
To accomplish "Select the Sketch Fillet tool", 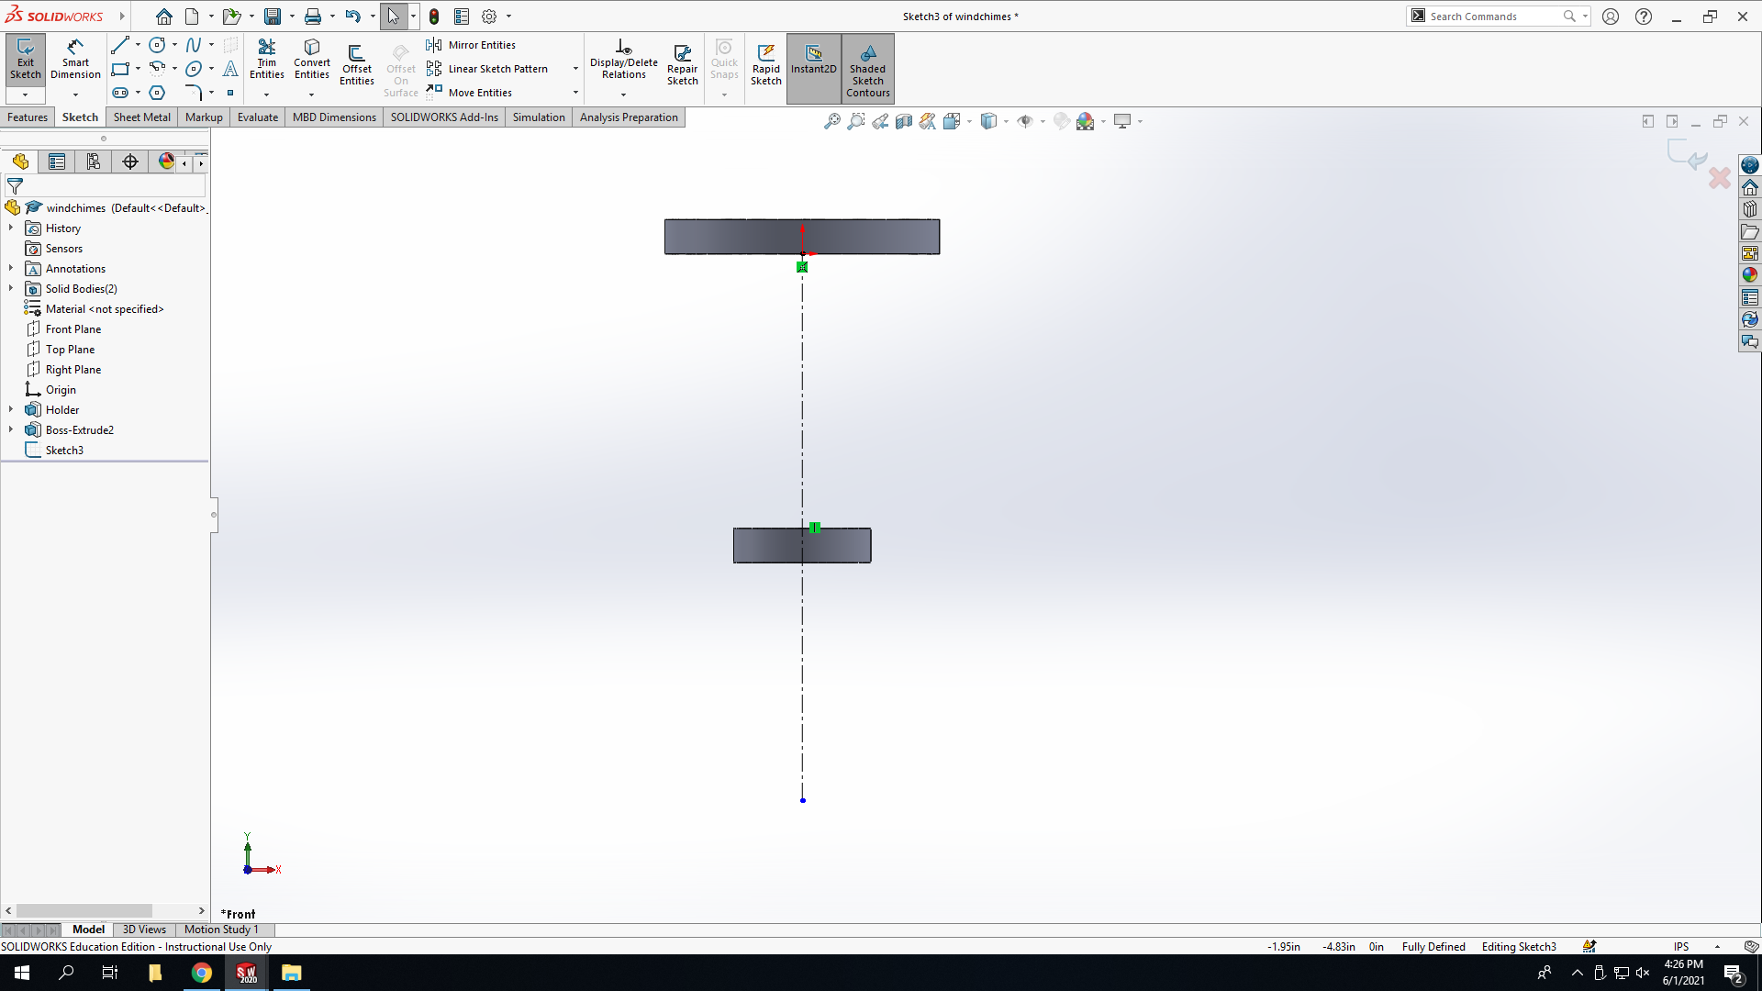I will 194,93.
